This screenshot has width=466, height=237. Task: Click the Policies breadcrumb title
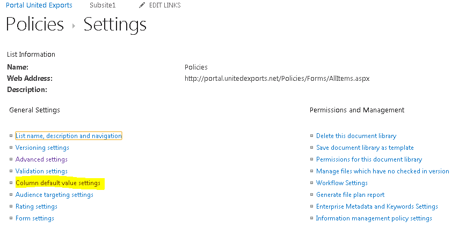tap(35, 25)
